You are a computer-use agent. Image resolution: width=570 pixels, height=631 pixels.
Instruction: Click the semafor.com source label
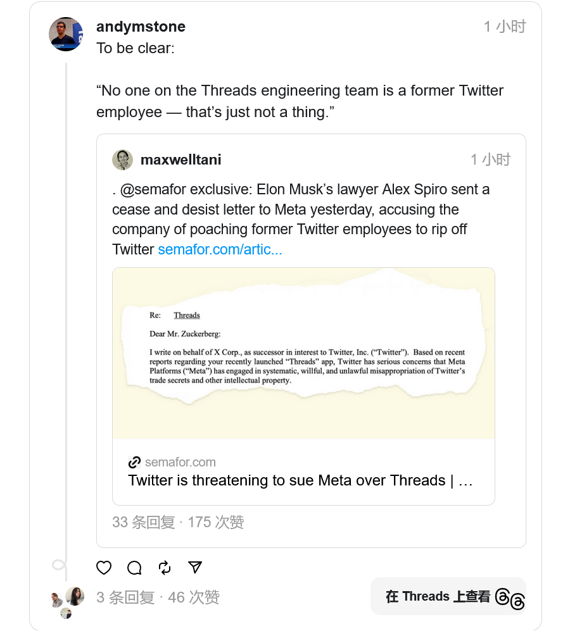point(180,462)
